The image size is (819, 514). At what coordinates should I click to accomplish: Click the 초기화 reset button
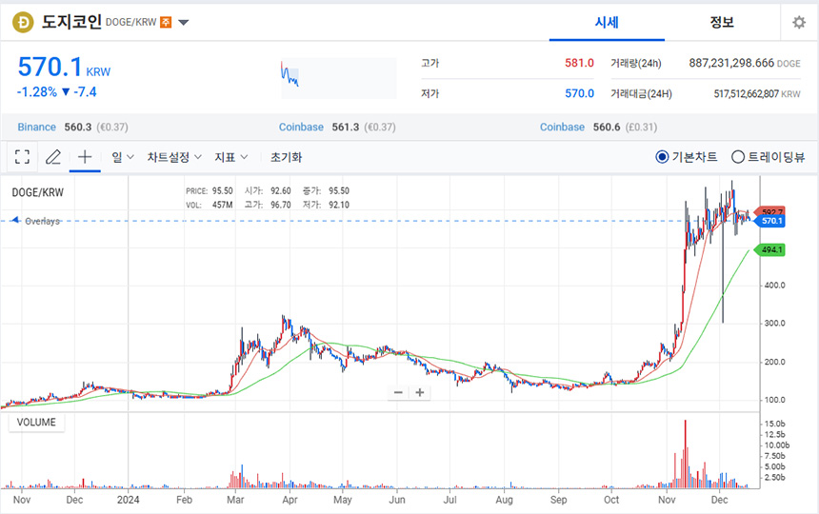coord(287,157)
